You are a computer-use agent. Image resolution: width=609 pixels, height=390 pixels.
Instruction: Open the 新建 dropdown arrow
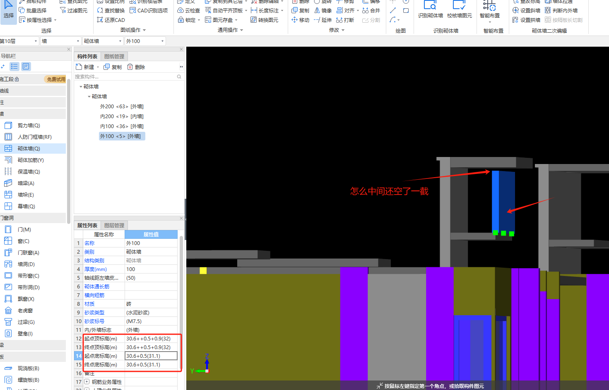click(98, 67)
